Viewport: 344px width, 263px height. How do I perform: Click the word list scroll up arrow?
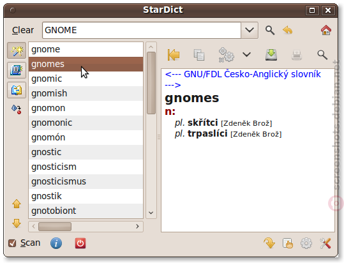[x=151, y=47]
